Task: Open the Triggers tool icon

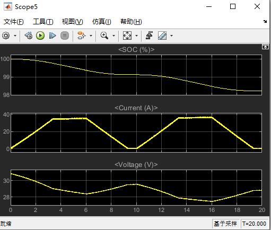Action: 150,36
